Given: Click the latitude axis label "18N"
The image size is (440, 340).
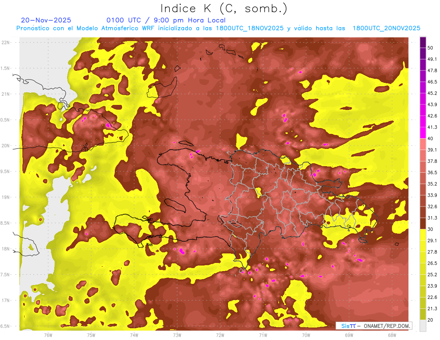Looking at the screenshot, I should tap(5, 249).
